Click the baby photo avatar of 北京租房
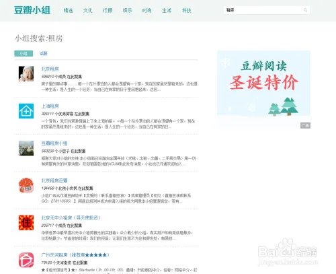This screenshot has height=274, width=336. [x=26, y=73]
